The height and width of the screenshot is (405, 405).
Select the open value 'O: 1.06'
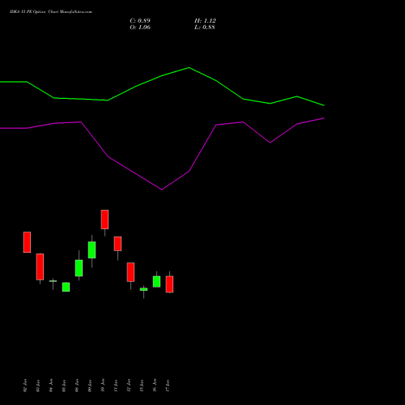[x=140, y=28]
